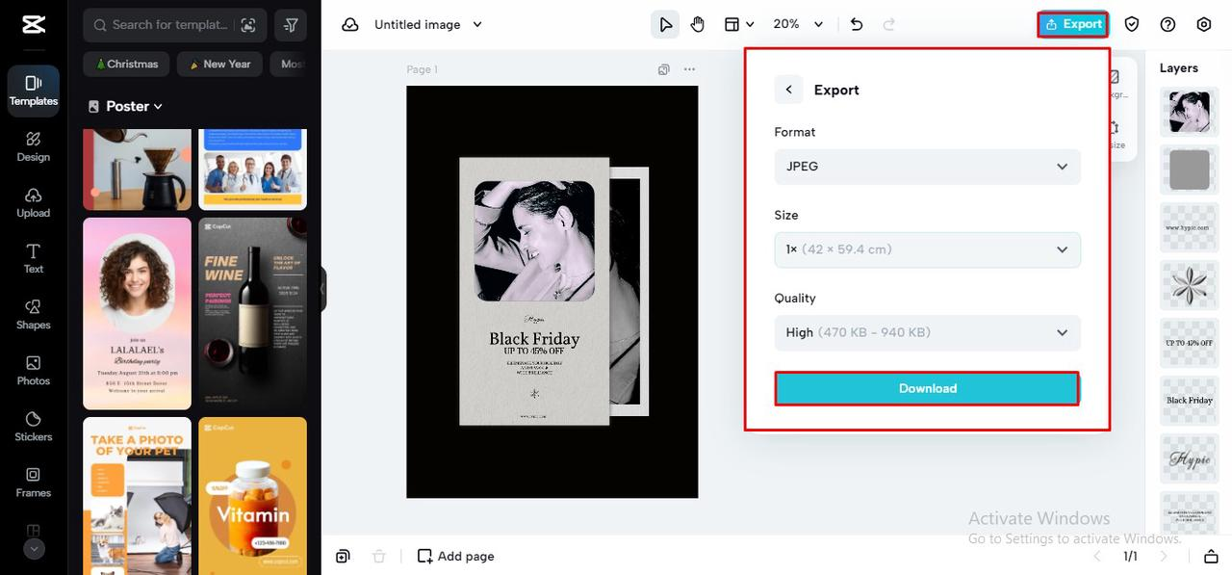The image size is (1232, 575).
Task: Open the 20% zoom level dropdown
Action: [799, 25]
